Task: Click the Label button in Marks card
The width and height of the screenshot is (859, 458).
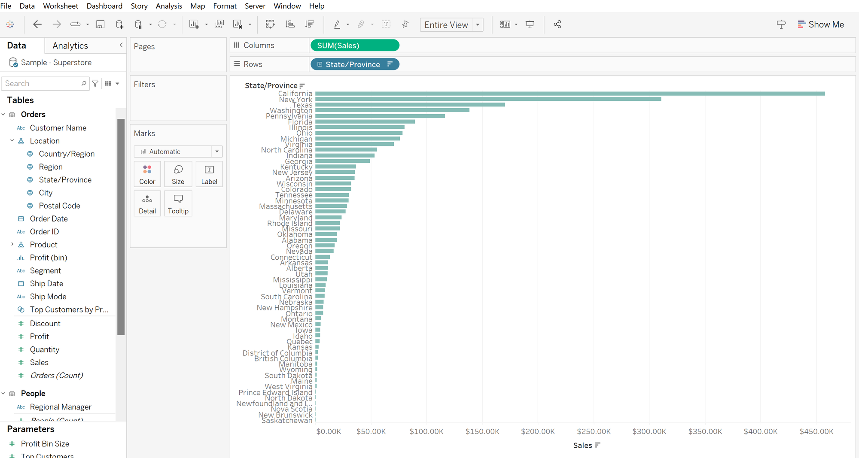Action: (x=209, y=174)
